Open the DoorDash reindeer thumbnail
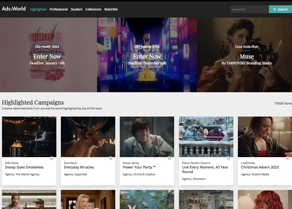292x209 pixels. [x=88, y=137]
